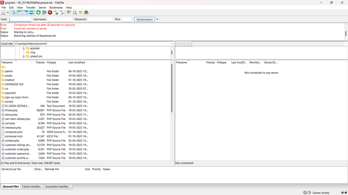The width and height of the screenshot is (348, 195).
Task: Toggle the message log display
Action: tap(14, 13)
